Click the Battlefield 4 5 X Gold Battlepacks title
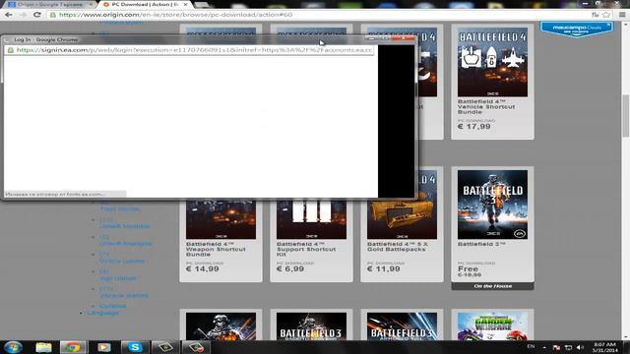The width and height of the screenshot is (630, 354). pyautogui.click(x=398, y=247)
